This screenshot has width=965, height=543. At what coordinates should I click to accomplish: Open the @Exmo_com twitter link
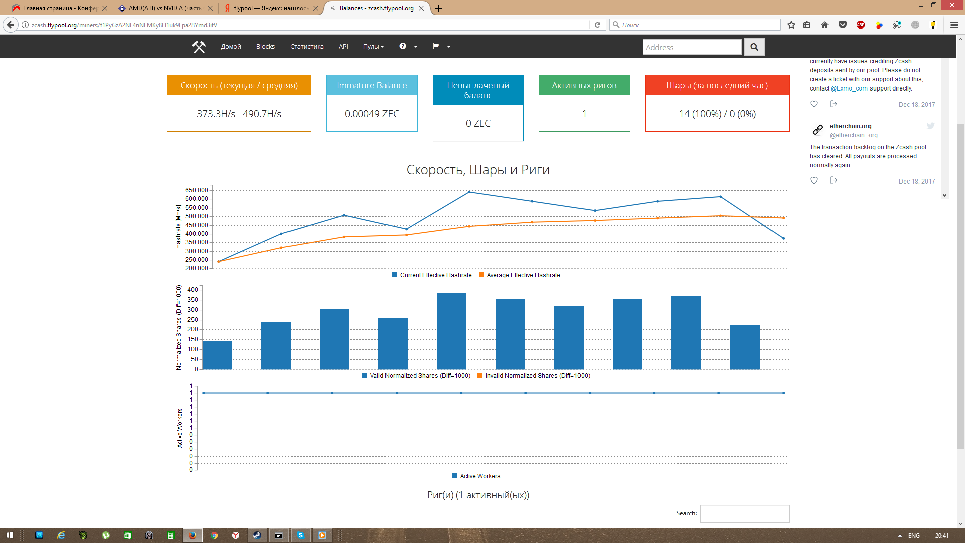point(849,88)
